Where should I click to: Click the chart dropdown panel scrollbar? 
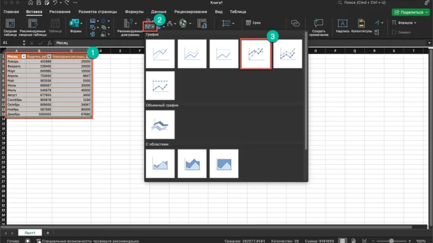[x=306, y=91]
